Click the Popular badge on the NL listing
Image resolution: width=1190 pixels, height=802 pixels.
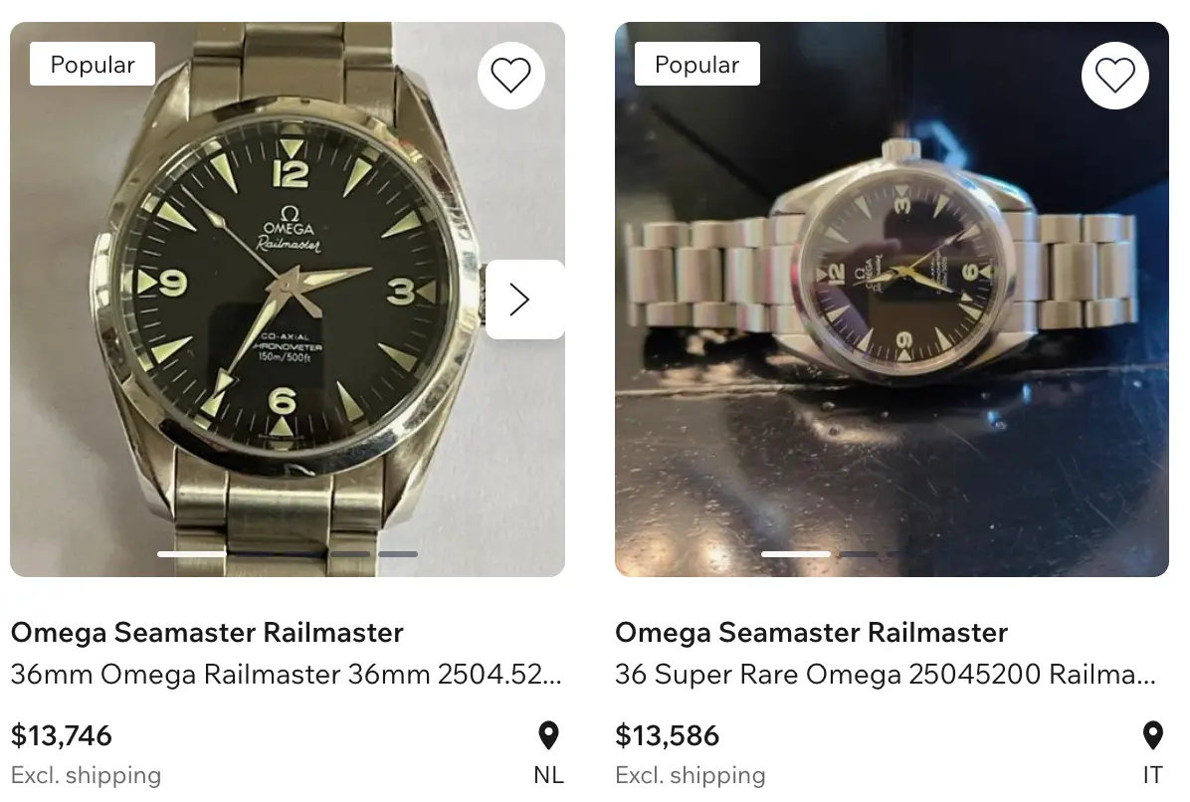coord(93,65)
